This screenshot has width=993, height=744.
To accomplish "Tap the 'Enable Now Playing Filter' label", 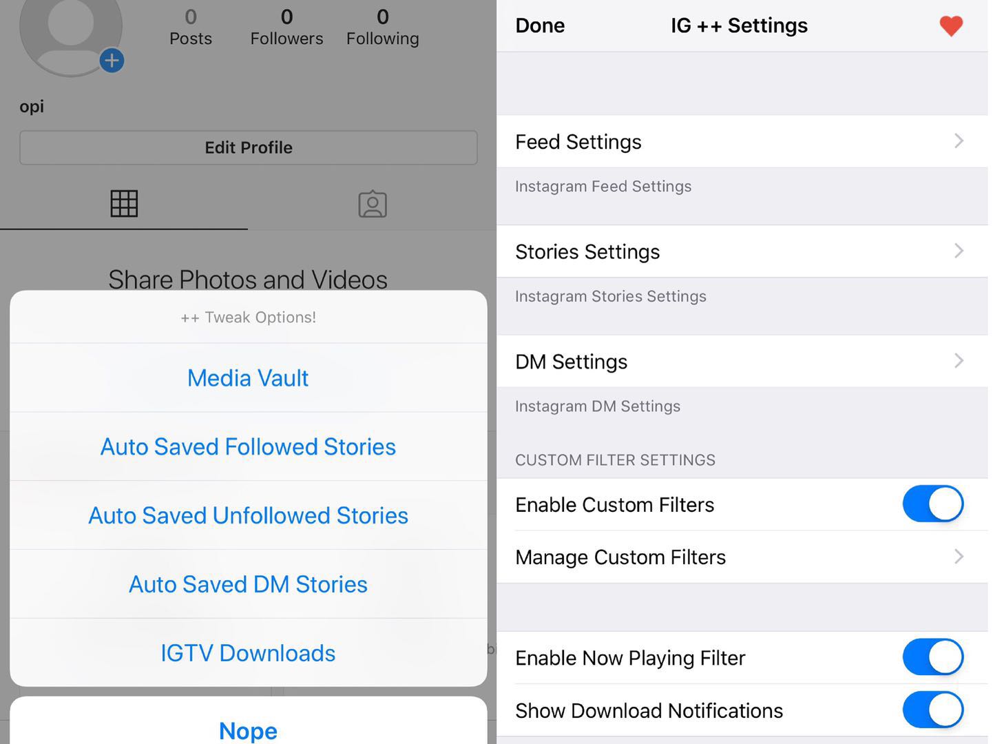I will [630, 659].
